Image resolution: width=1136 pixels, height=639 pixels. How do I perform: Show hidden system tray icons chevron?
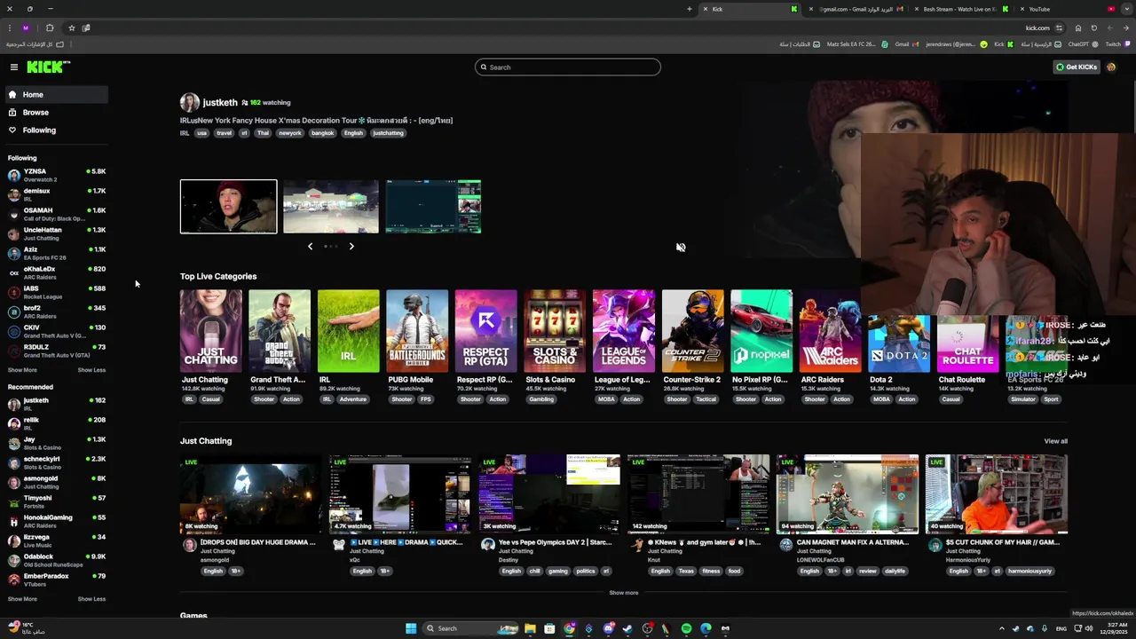[1002, 628]
